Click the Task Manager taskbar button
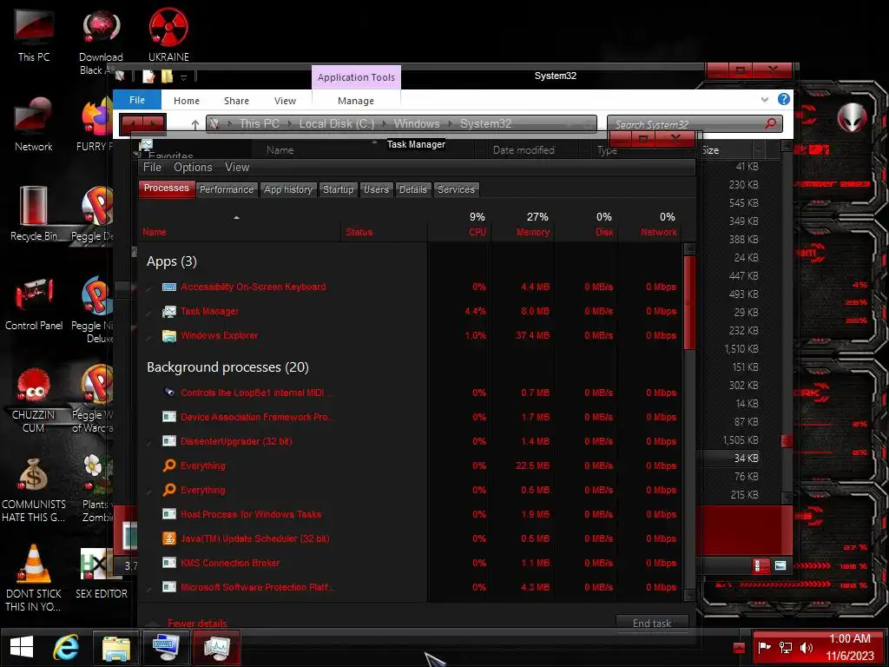This screenshot has width=889, height=667. click(x=216, y=647)
